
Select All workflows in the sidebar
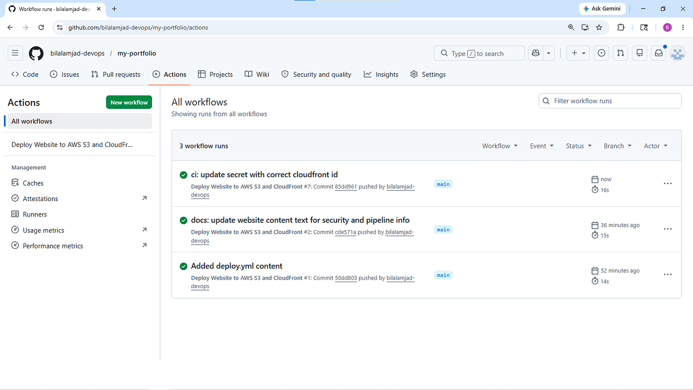[x=80, y=121]
